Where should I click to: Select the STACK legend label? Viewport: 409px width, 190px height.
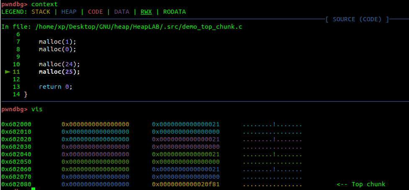point(41,12)
